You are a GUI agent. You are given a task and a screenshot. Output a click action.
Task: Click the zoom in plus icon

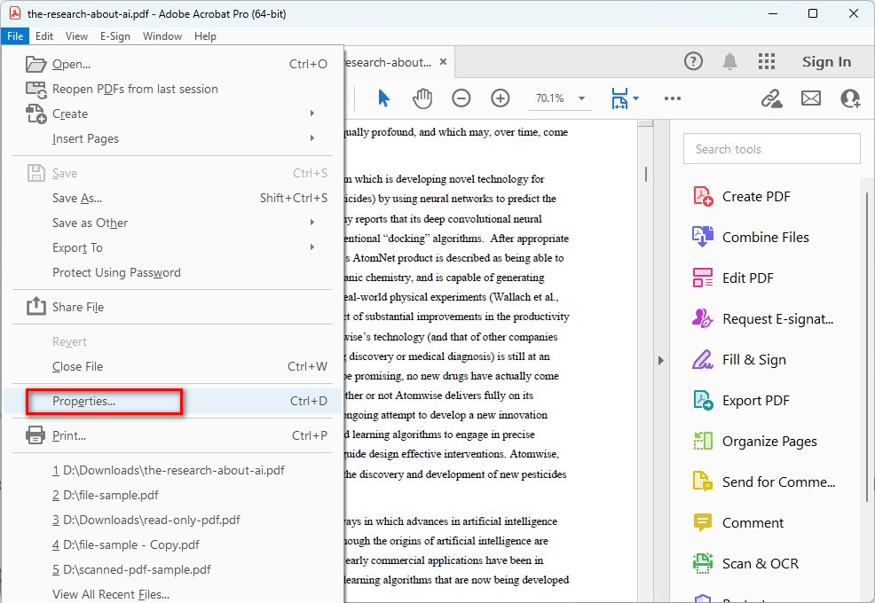pos(500,98)
